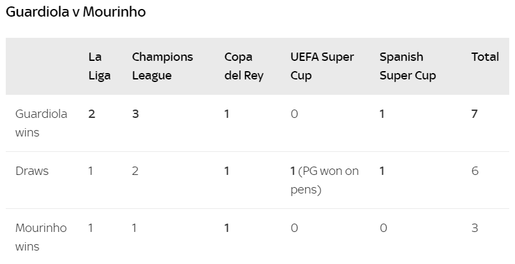Select the 'Guardiola wins' row label
Image resolution: width=515 pixels, height=264 pixels.
[41, 123]
